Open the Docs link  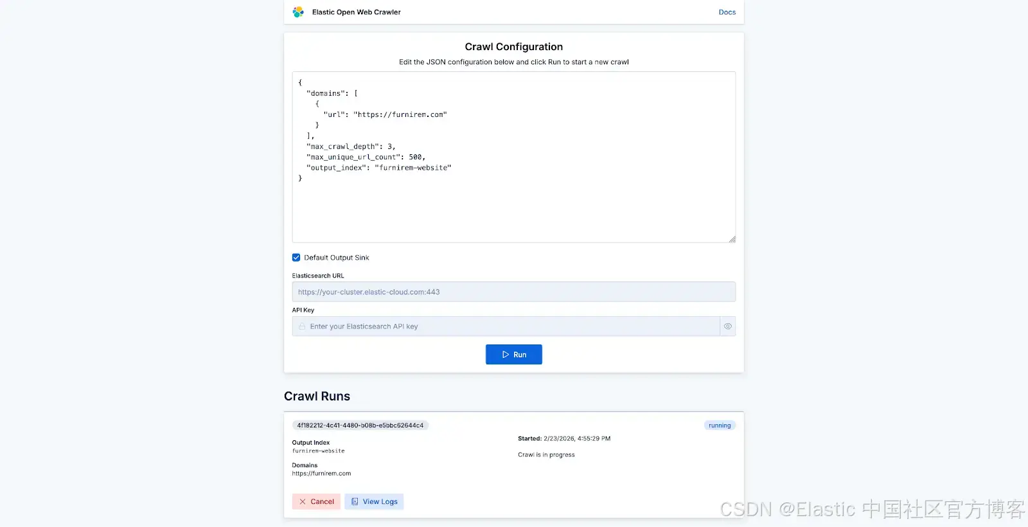(727, 12)
